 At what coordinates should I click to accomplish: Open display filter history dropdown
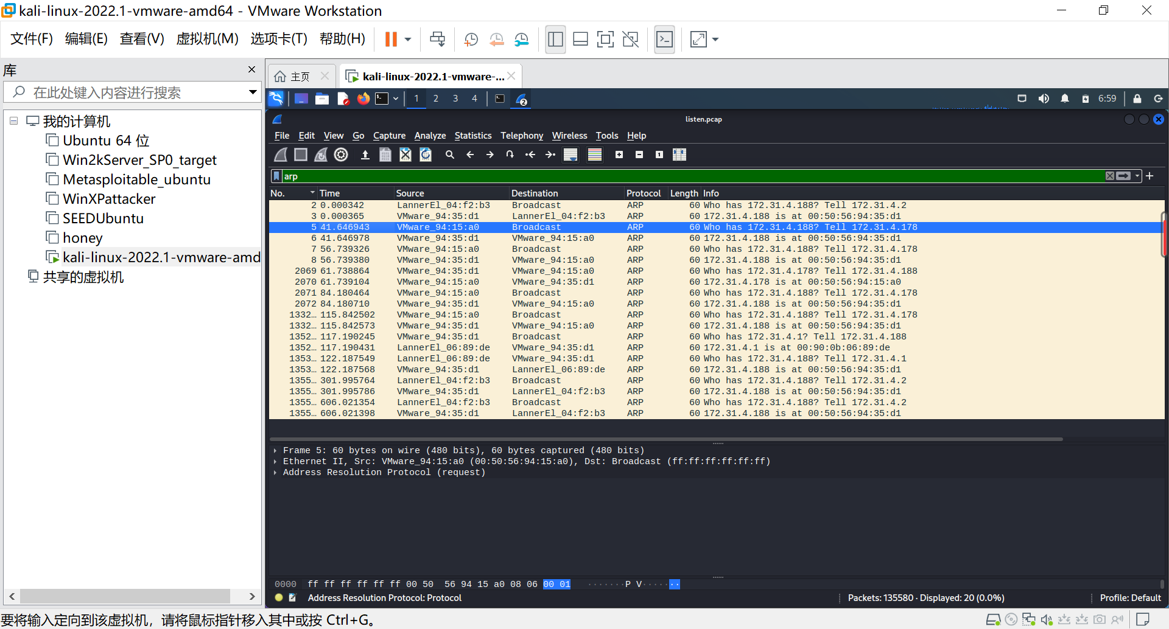(1137, 176)
